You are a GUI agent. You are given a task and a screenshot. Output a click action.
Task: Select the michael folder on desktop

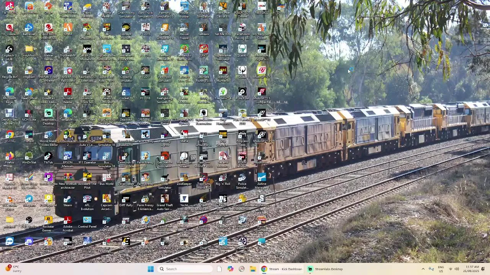click(x=10, y=222)
